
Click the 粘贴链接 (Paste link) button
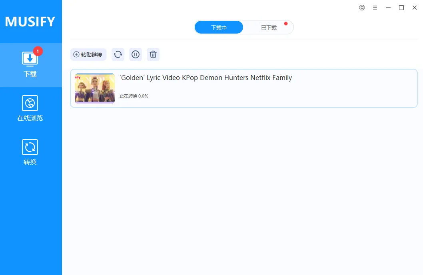point(88,54)
